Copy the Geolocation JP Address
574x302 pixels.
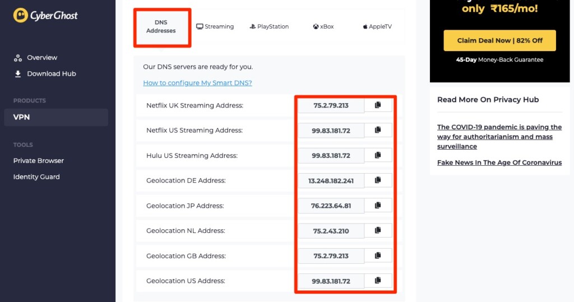pyautogui.click(x=378, y=206)
